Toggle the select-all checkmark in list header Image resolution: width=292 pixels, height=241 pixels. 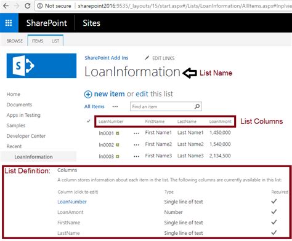[89, 121]
